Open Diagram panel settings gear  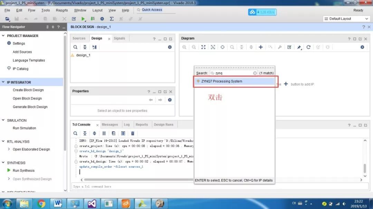362,47
